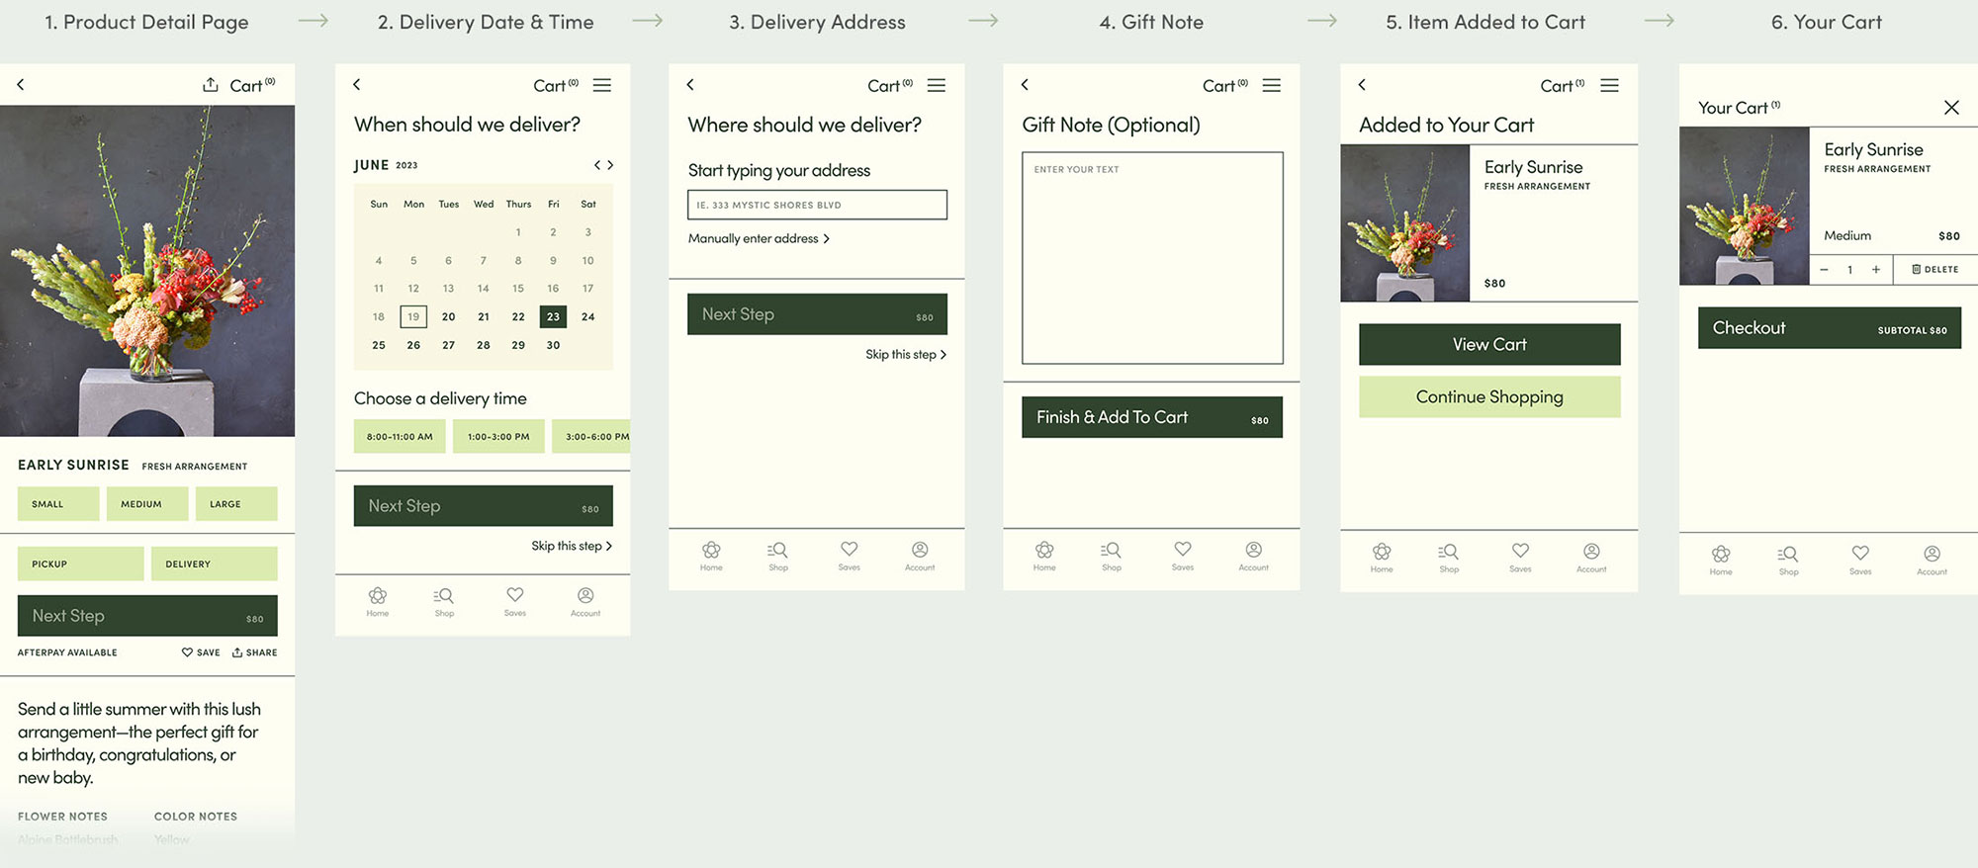The width and height of the screenshot is (1978, 868).
Task: Click Finish & Add To Cart
Action: coord(1152,417)
